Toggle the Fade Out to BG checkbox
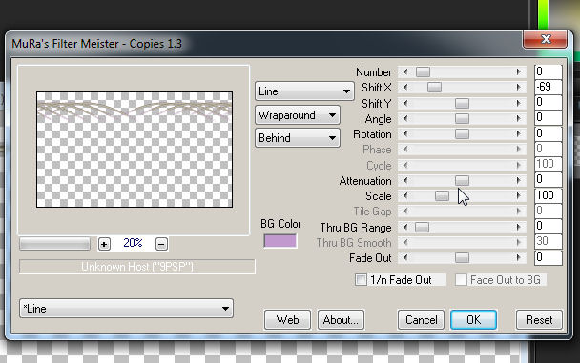Image resolution: width=580 pixels, height=363 pixels. [461, 279]
